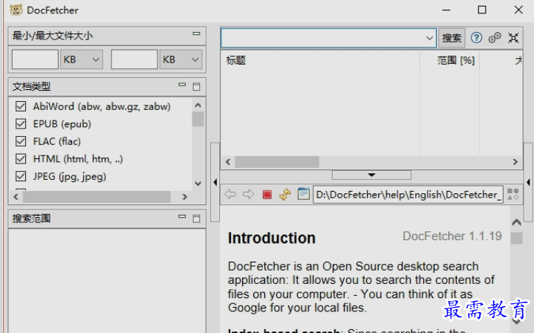Uncheck JPEG document type
The width and height of the screenshot is (534, 333).
pos(21,176)
